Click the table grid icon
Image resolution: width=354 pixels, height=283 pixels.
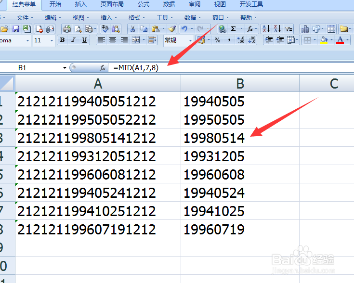[331, 29]
